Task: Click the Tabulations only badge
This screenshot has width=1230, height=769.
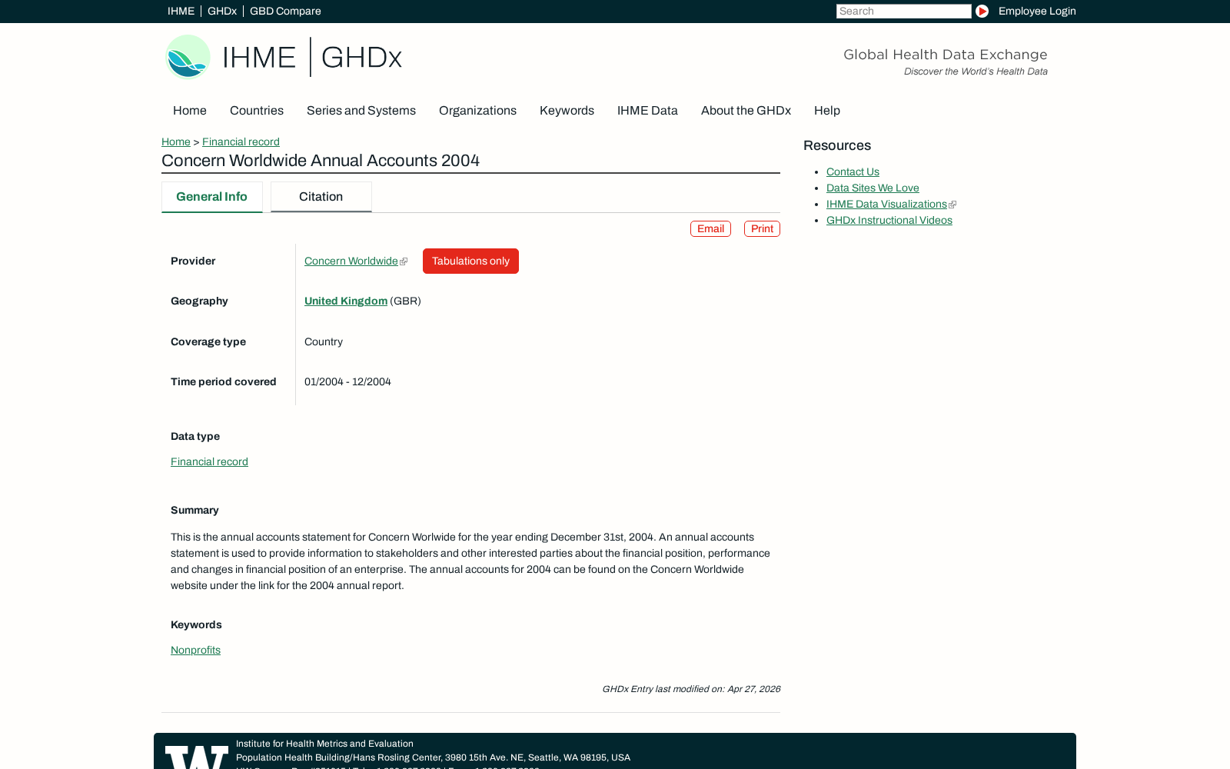Action: coord(470,261)
